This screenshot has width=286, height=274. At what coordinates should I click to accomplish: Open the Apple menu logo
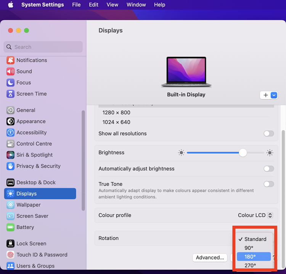pos(11,5)
